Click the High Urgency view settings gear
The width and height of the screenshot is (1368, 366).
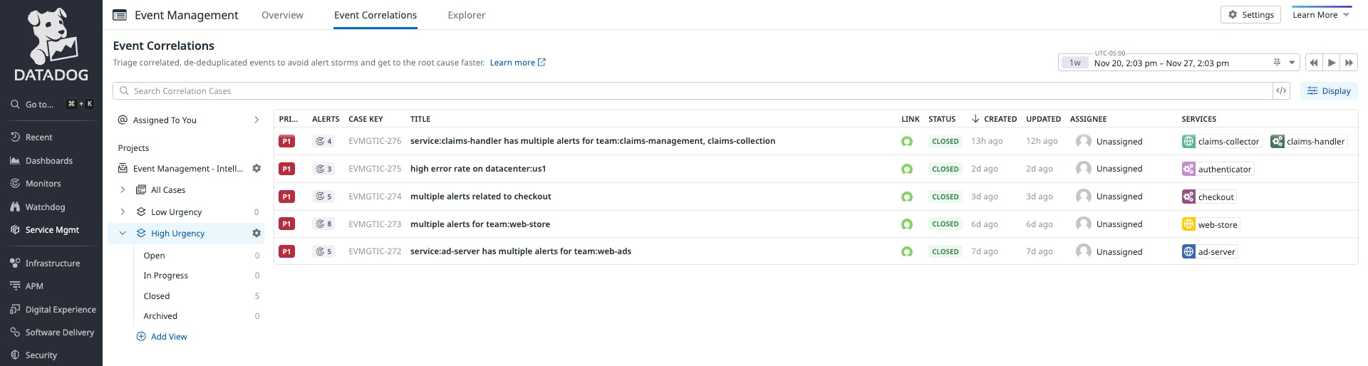(x=256, y=234)
